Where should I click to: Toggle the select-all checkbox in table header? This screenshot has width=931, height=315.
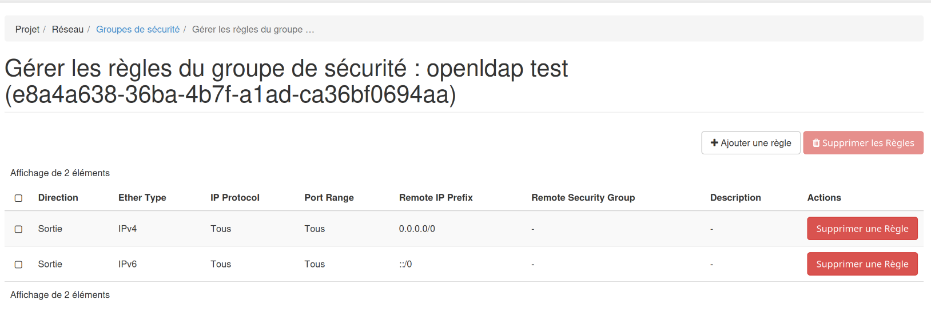(x=18, y=198)
